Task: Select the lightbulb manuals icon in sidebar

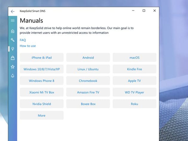Action: coord(13,49)
